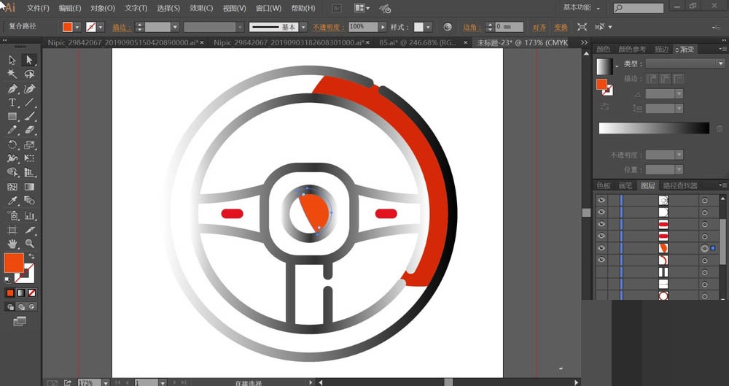
Task: Click the orange fill swatch in Gradient panel
Action: [601, 84]
